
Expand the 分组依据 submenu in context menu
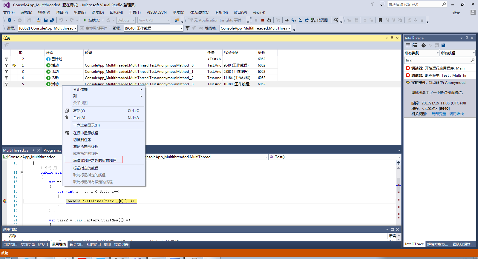tap(104, 90)
